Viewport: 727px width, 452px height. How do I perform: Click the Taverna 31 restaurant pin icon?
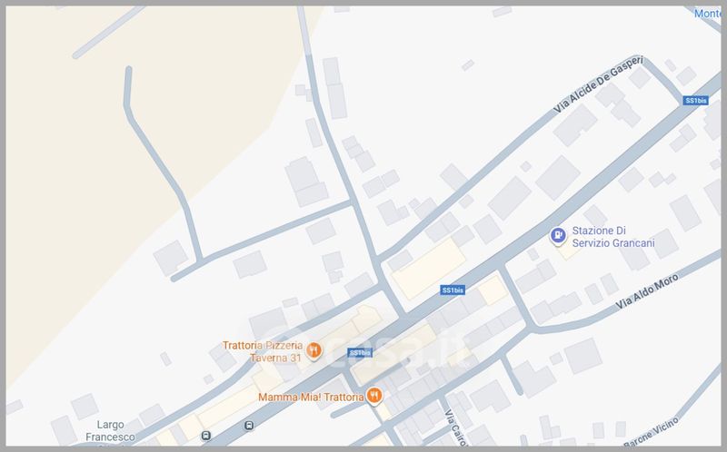click(x=314, y=350)
